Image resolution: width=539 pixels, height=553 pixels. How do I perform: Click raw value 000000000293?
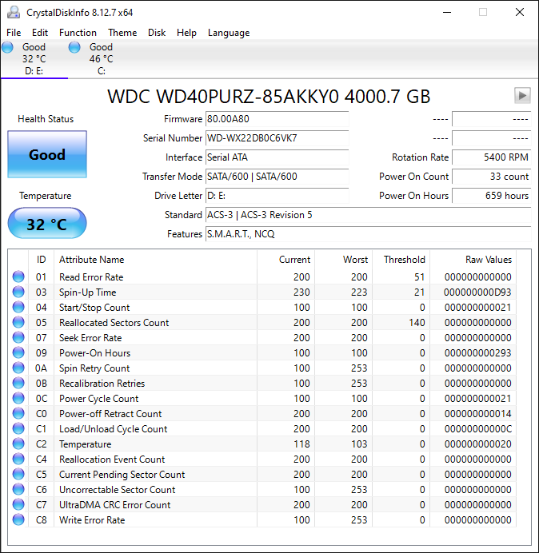pos(477,352)
